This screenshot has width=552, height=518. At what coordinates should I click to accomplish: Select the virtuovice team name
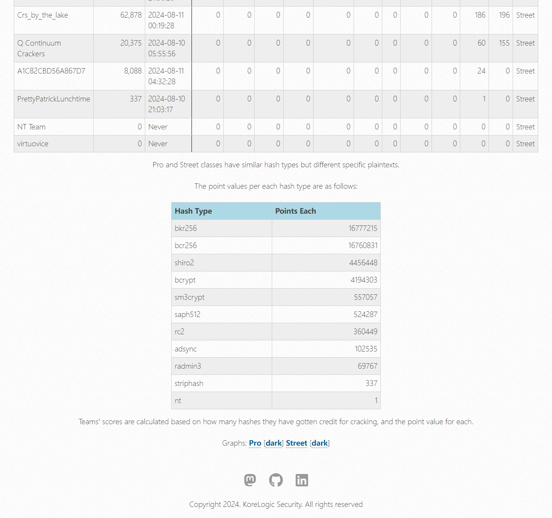click(x=33, y=144)
